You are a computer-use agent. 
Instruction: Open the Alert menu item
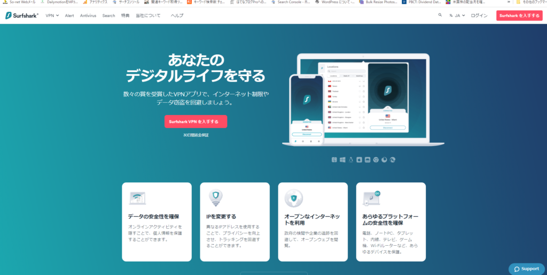click(69, 15)
